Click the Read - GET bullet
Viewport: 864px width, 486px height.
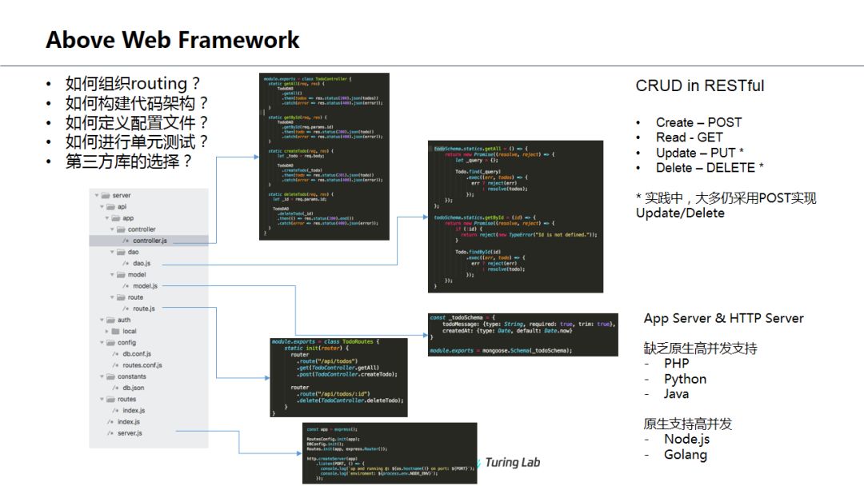pyautogui.click(x=690, y=137)
